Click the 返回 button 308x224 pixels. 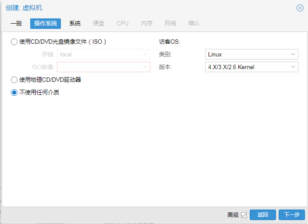(263, 215)
